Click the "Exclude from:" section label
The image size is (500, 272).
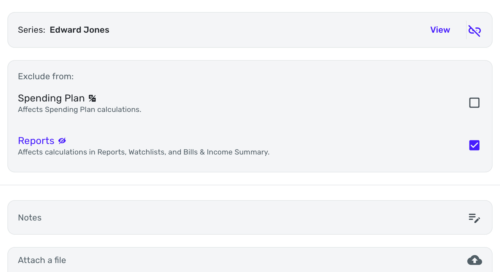point(46,76)
